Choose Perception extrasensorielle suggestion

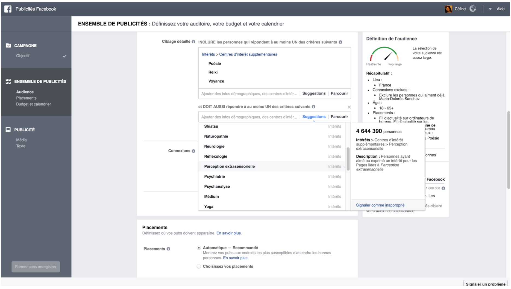[272, 166]
